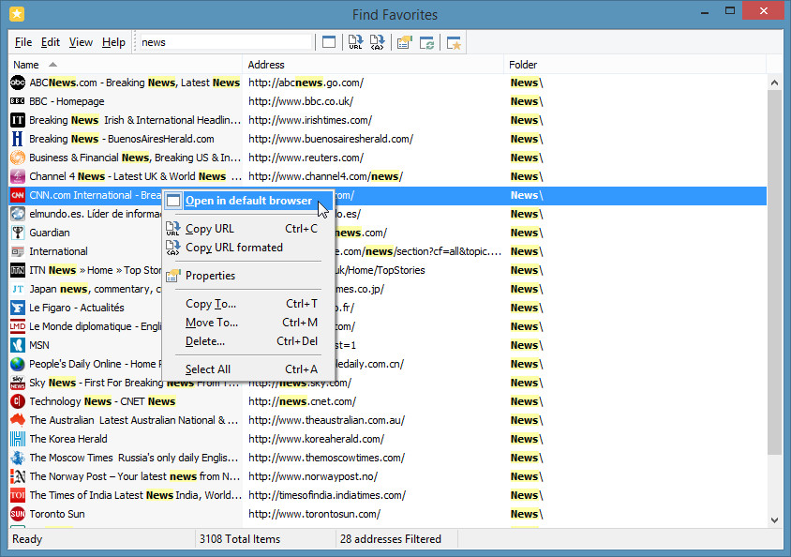791x557 pixels.
Task: Click the CNN favicon in selected row
Action: (x=18, y=195)
